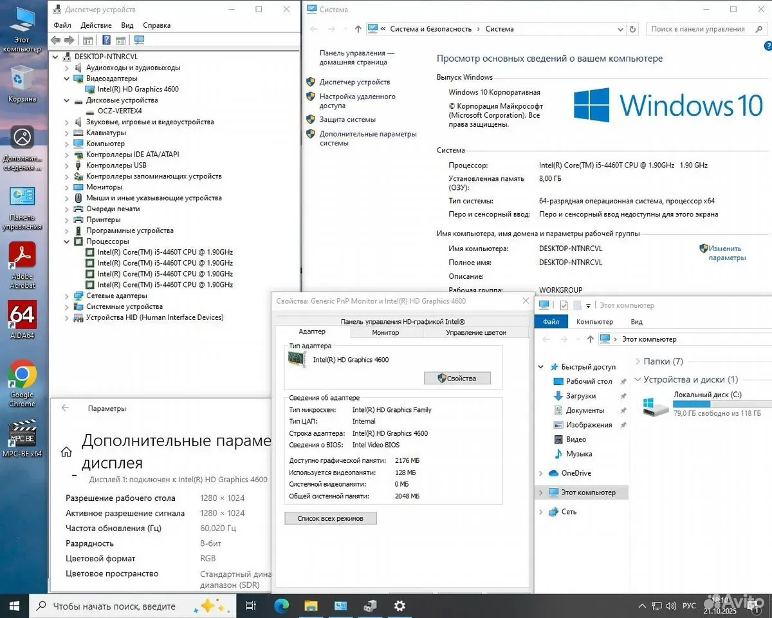Click the scan hardware monitor toolbar icon
Image resolution: width=772 pixels, height=618 pixels.
139,40
